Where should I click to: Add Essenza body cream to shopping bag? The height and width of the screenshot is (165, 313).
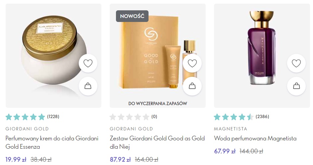88,86
